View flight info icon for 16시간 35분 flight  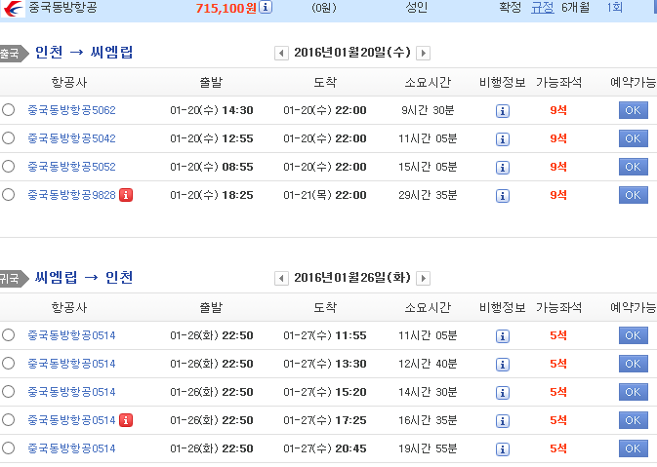(x=503, y=420)
